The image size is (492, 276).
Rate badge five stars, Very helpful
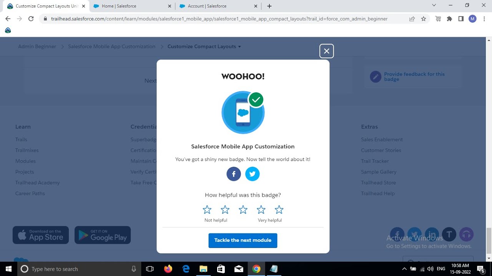[x=279, y=210]
